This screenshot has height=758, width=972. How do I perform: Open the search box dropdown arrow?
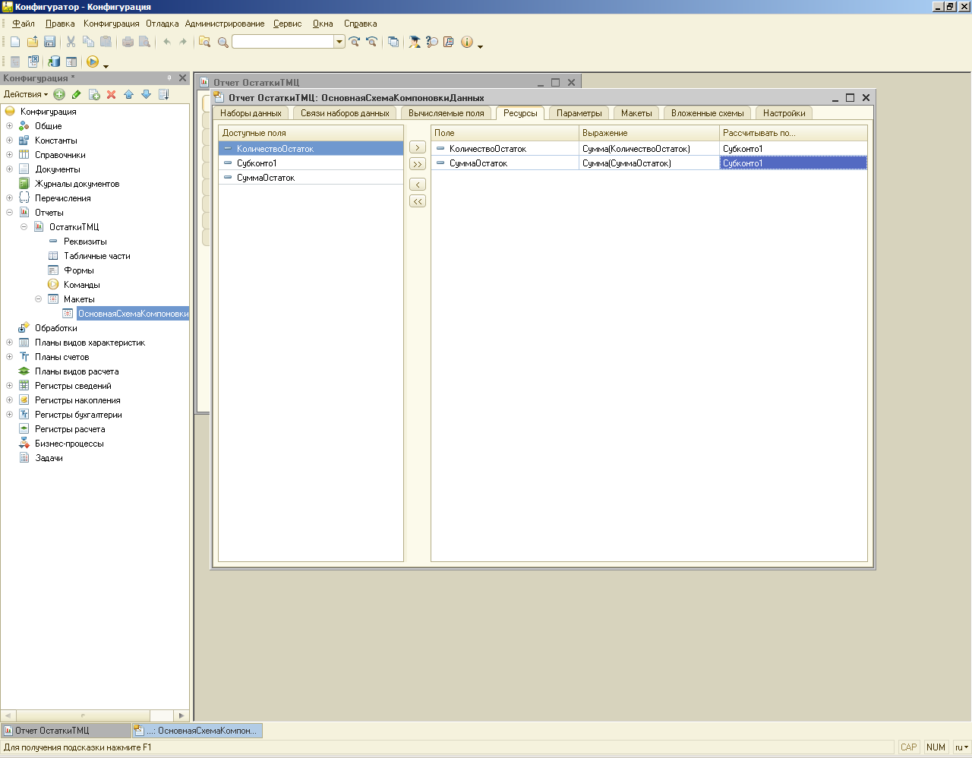339,42
